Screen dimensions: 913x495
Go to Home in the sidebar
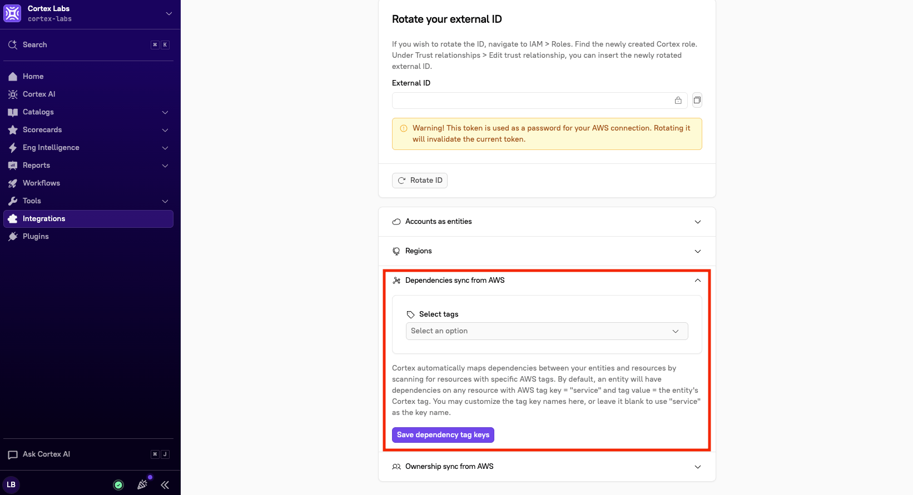[88, 76]
